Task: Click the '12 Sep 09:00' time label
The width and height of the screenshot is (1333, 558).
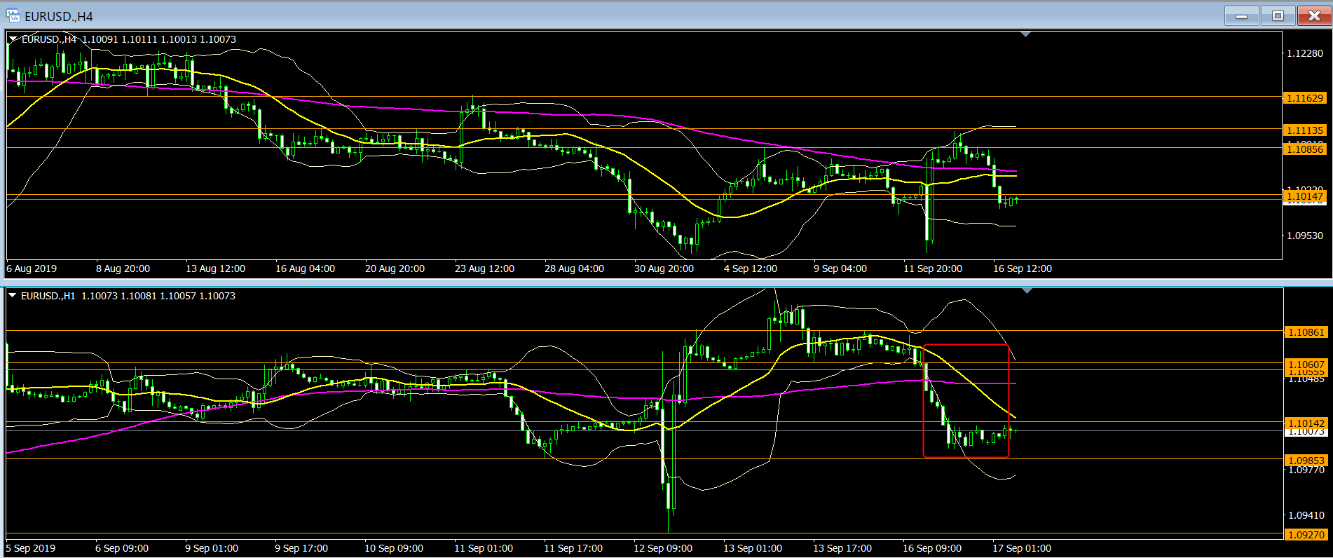Action: coord(663,548)
